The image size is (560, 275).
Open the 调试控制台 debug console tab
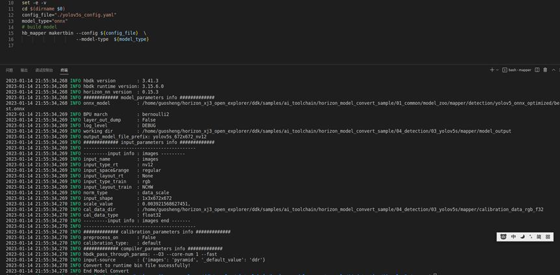click(x=44, y=70)
